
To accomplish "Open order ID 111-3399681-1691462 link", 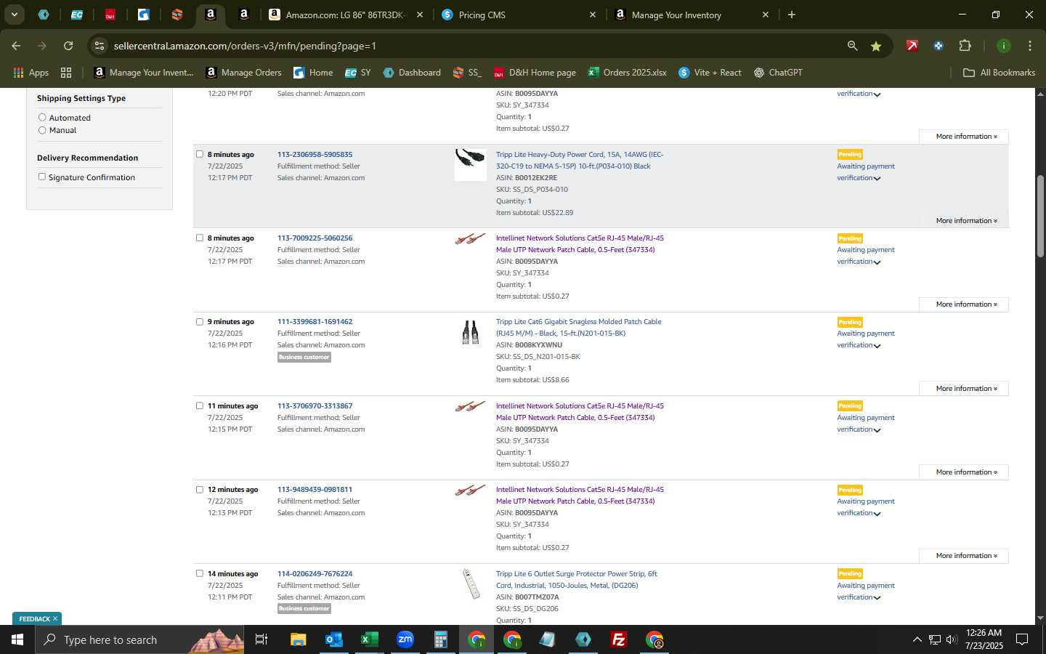I will [x=315, y=321].
